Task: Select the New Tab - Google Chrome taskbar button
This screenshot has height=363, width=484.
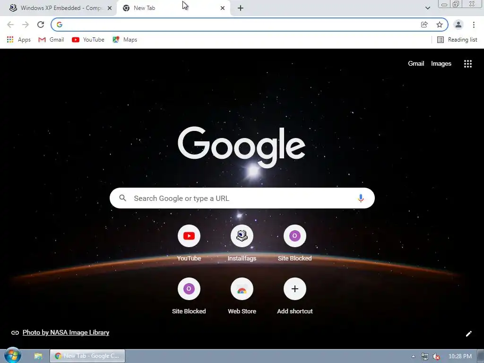Action: 87,356
